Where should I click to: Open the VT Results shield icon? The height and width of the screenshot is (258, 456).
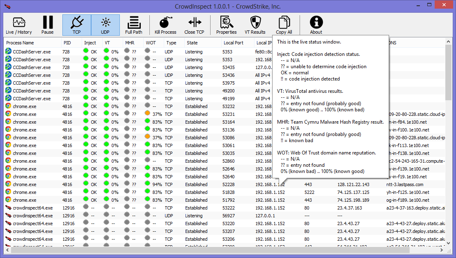(x=255, y=22)
